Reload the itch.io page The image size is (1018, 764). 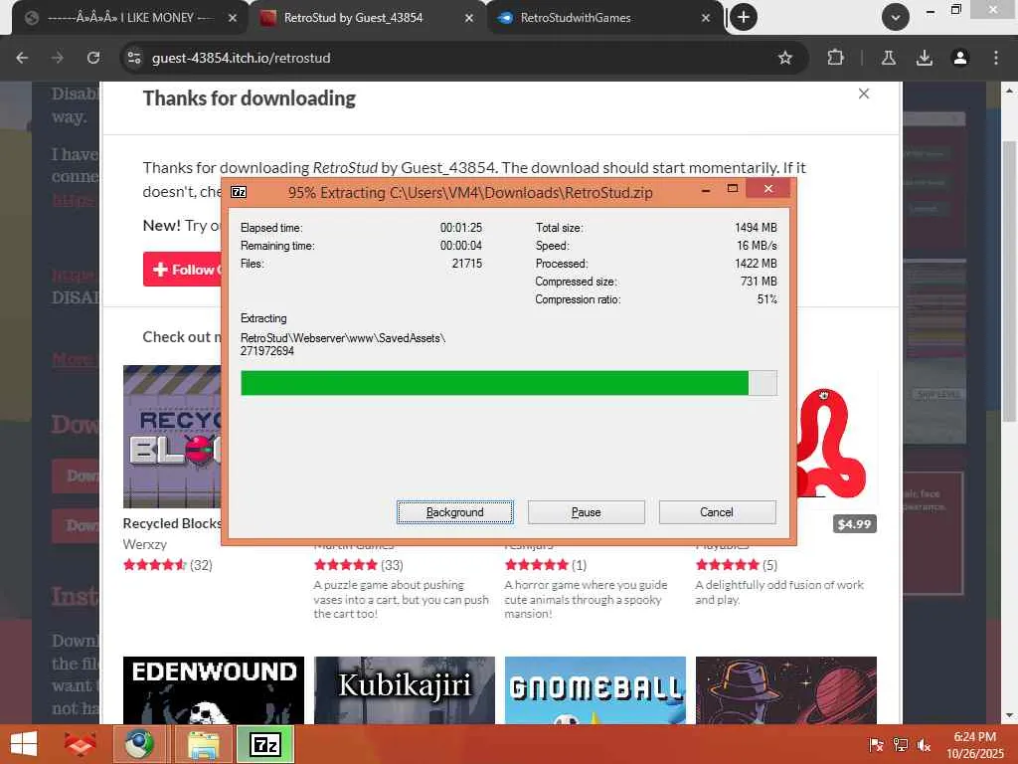[93, 58]
